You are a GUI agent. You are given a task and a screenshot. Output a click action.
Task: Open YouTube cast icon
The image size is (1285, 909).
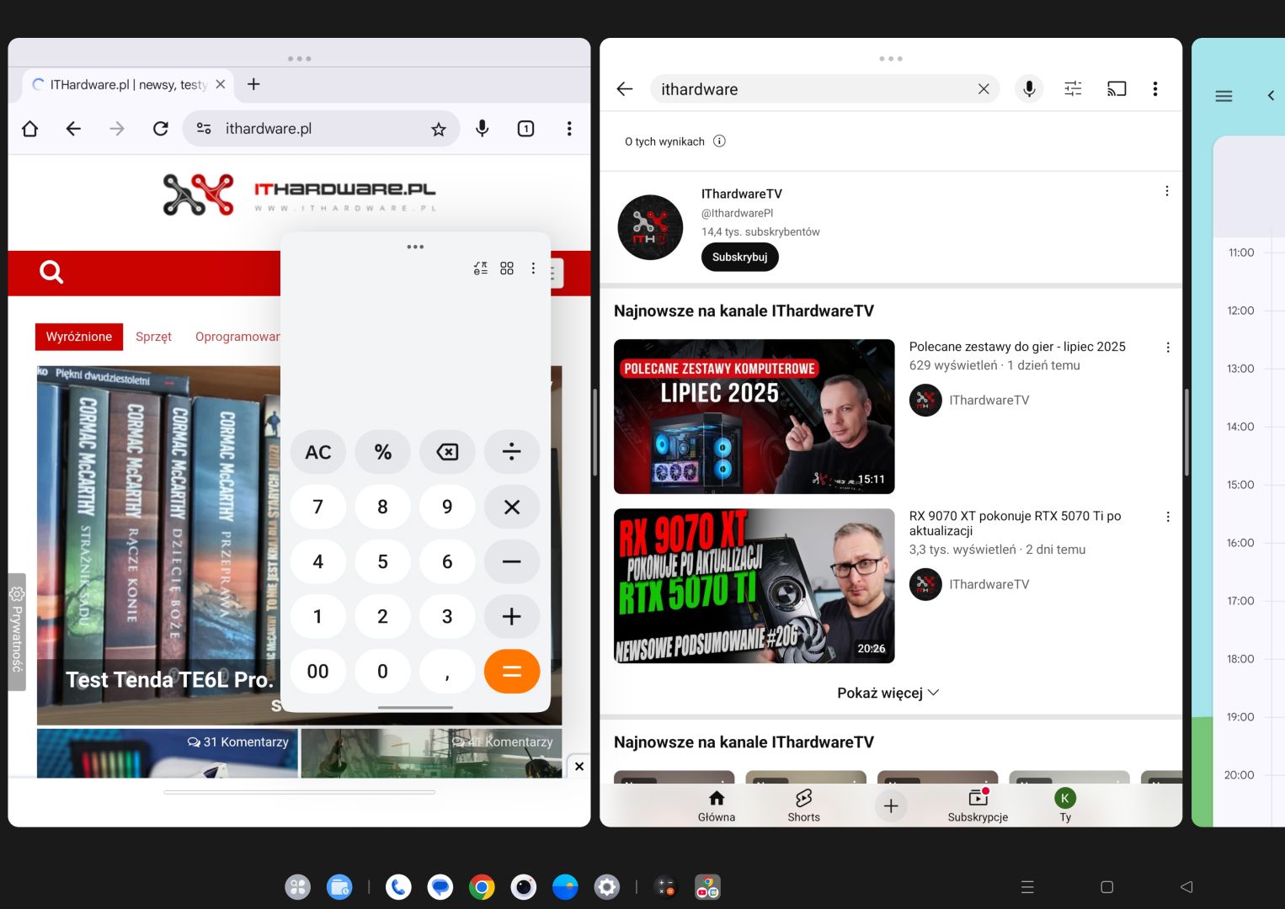[1117, 89]
